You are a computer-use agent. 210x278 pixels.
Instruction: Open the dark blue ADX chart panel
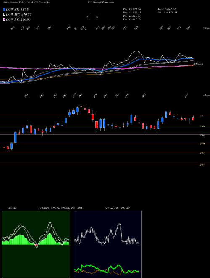(108, 244)
